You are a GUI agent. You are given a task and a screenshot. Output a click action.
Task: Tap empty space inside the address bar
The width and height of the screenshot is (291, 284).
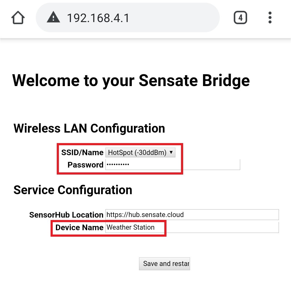coord(175,18)
